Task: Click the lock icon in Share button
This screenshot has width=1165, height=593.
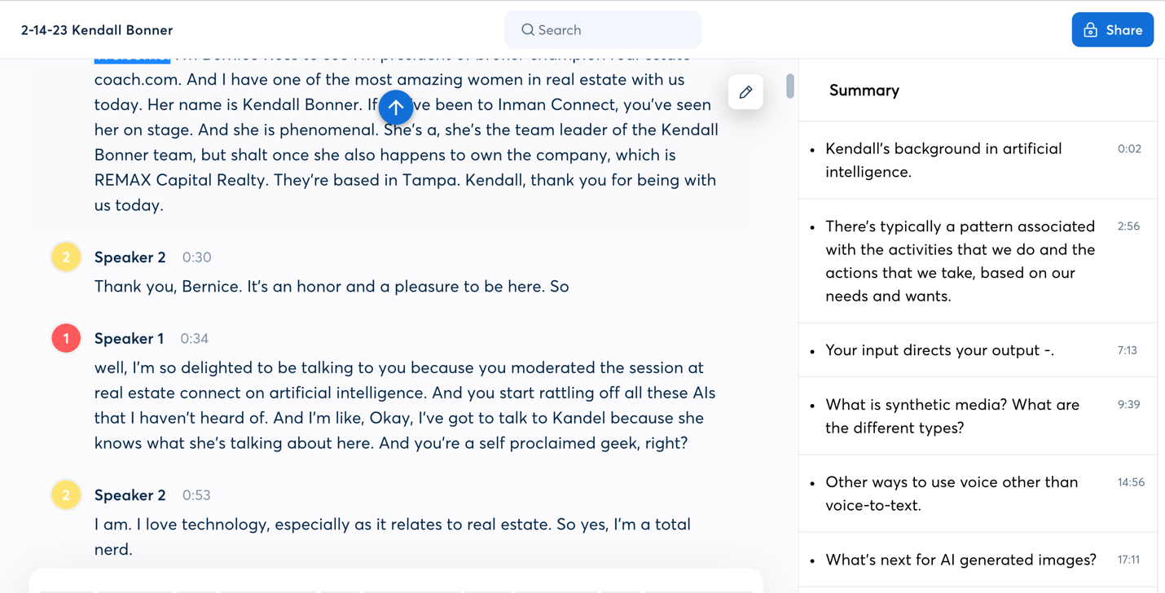Action: [1090, 30]
